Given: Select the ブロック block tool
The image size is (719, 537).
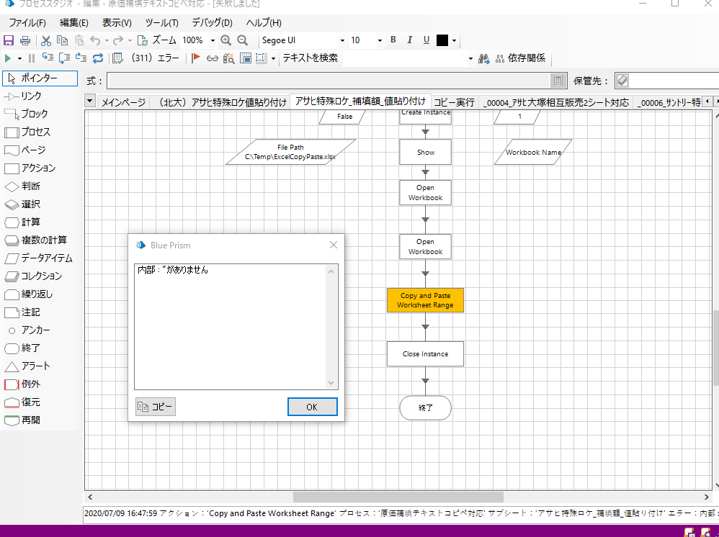Looking at the screenshot, I should (x=26, y=114).
